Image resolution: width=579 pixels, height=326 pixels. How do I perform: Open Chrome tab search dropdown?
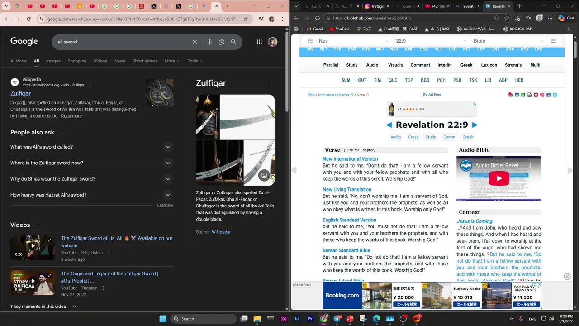(x=6, y=6)
